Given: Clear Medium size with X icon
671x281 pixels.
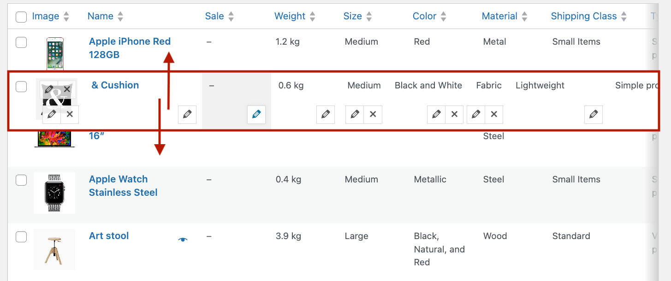Looking at the screenshot, I should click(x=373, y=114).
